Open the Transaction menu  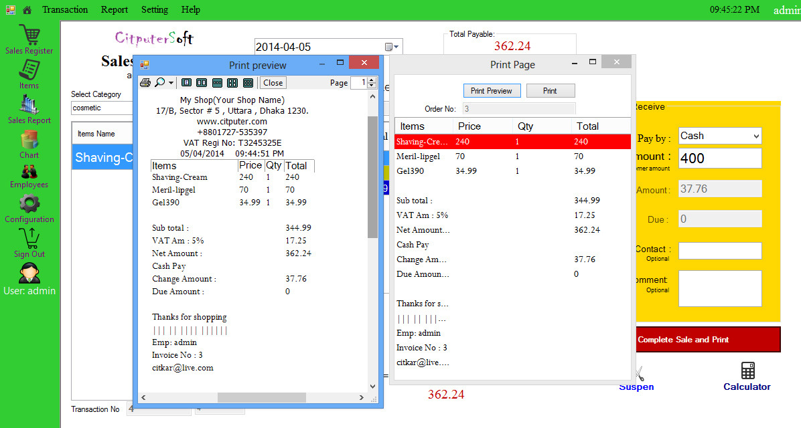[65, 9]
